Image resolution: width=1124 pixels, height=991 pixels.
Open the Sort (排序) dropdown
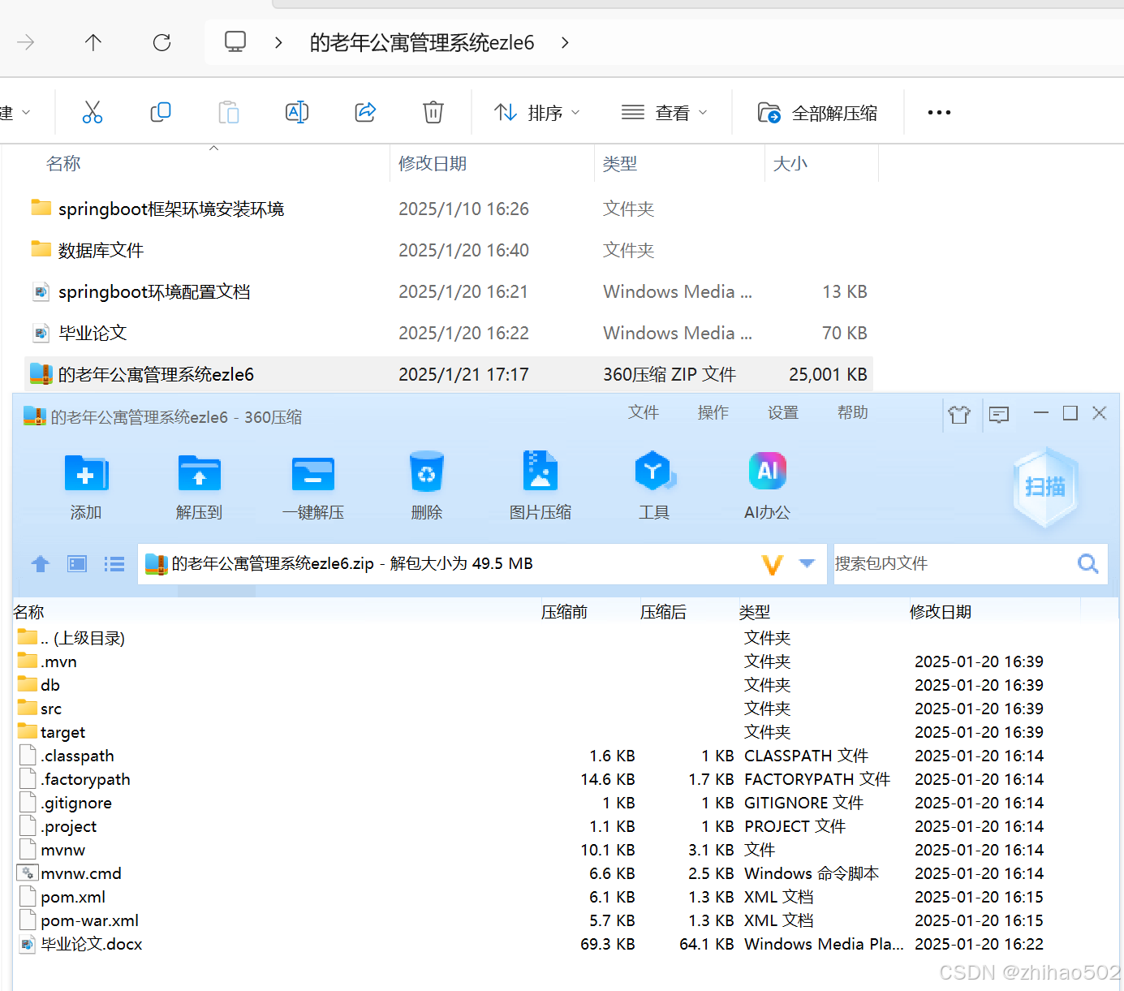(x=537, y=113)
